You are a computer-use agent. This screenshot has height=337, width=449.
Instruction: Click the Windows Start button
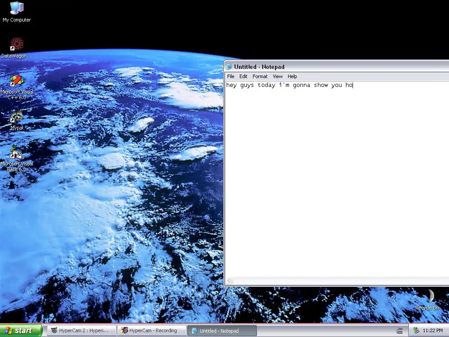21,331
